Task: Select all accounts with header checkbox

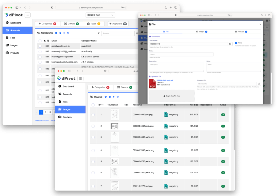Action: click(x=40, y=41)
